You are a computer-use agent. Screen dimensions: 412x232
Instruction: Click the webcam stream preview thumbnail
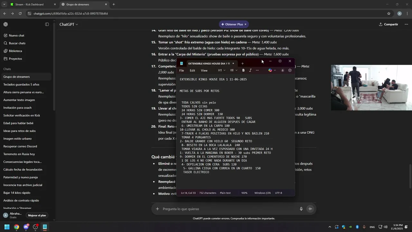click(371, 88)
